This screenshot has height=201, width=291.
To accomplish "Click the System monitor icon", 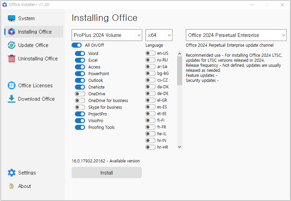I will tap(11, 18).
